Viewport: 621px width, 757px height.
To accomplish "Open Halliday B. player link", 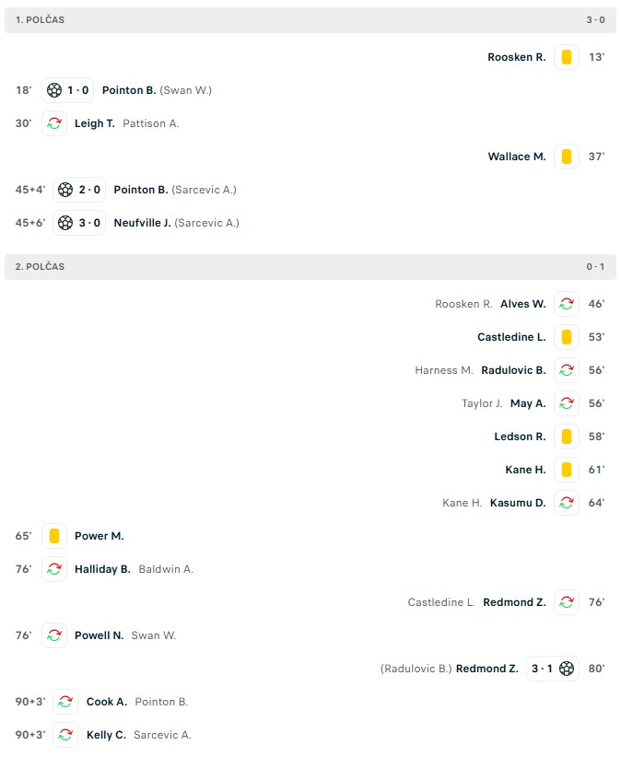I will 102,569.
